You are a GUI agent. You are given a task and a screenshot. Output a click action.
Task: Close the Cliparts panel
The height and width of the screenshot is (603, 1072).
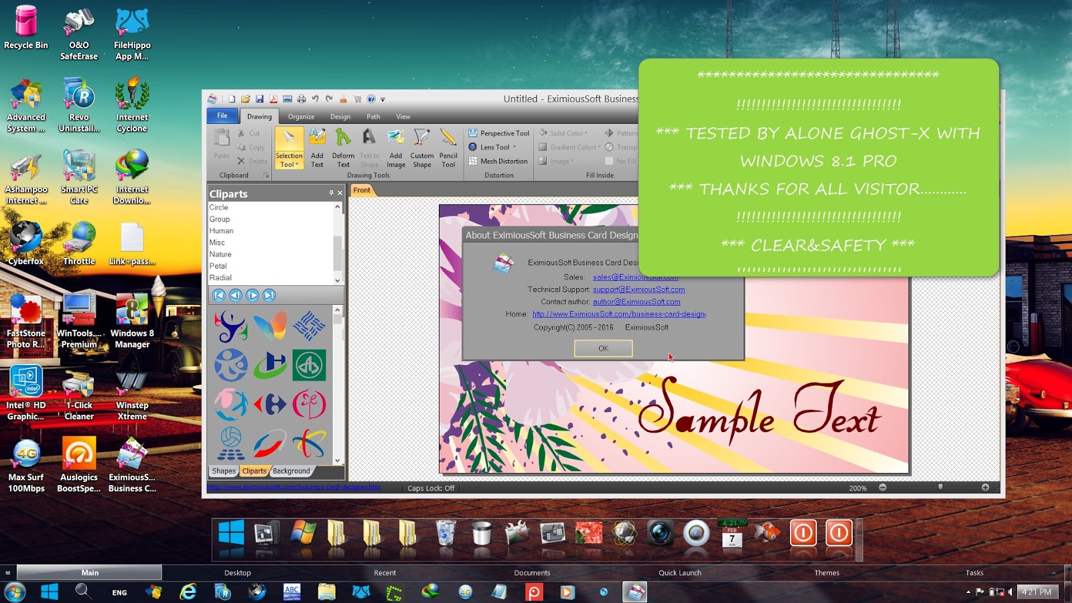tap(340, 193)
